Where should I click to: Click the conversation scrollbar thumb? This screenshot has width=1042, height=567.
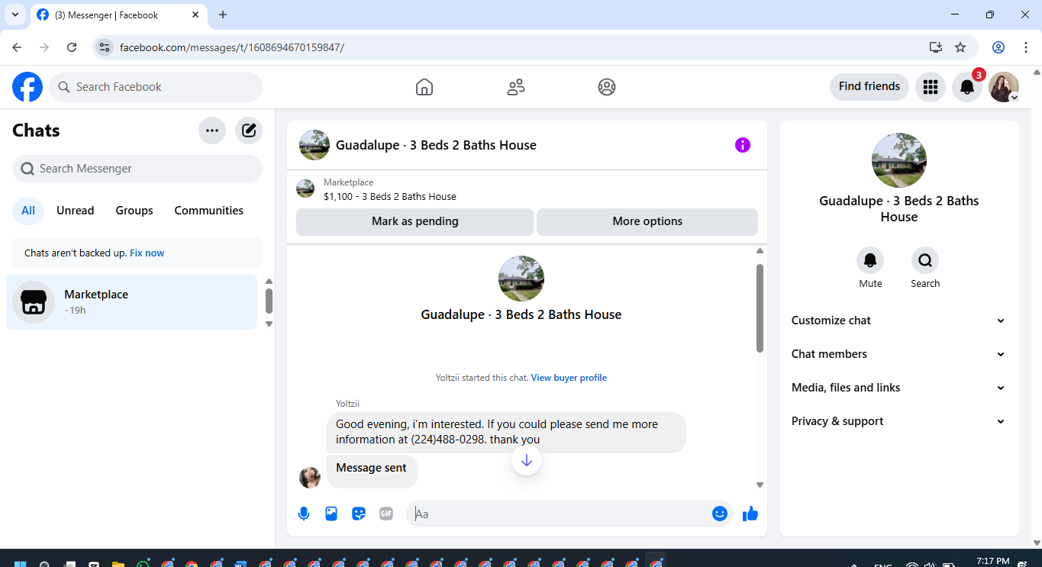pos(760,308)
